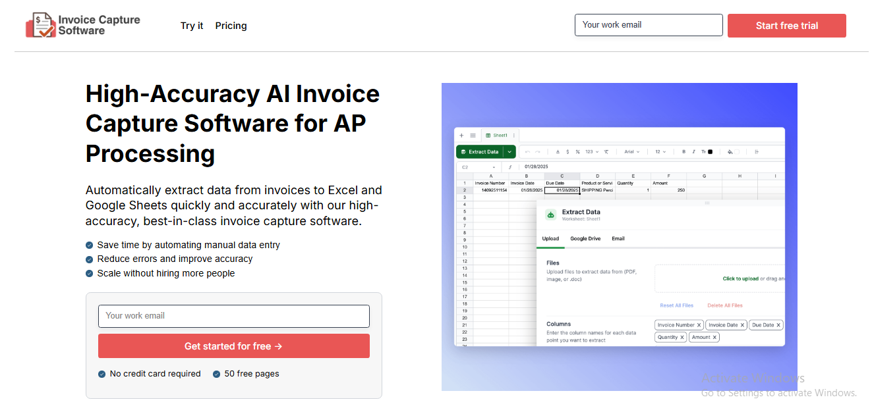Pick the black text color swatch
This screenshot has height=414, width=872.
710,152
